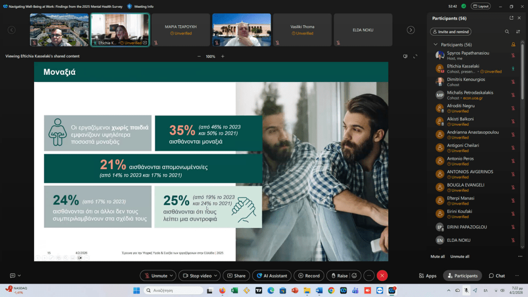This screenshot has height=297, width=528.
Task: Select Spyros Papathanasiou in participants list
Action: click(475, 55)
